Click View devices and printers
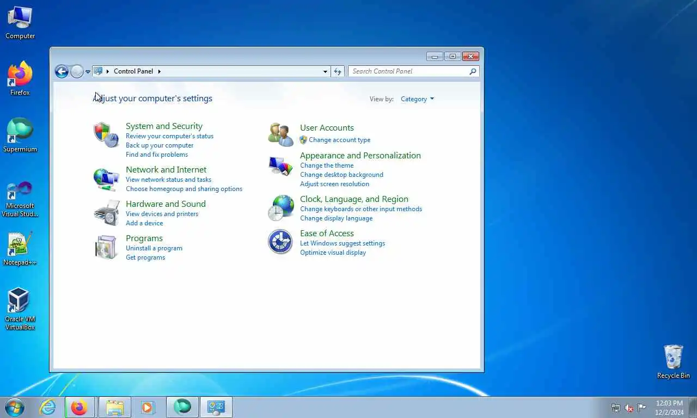The image size is (697, 418). coord(162,214)
